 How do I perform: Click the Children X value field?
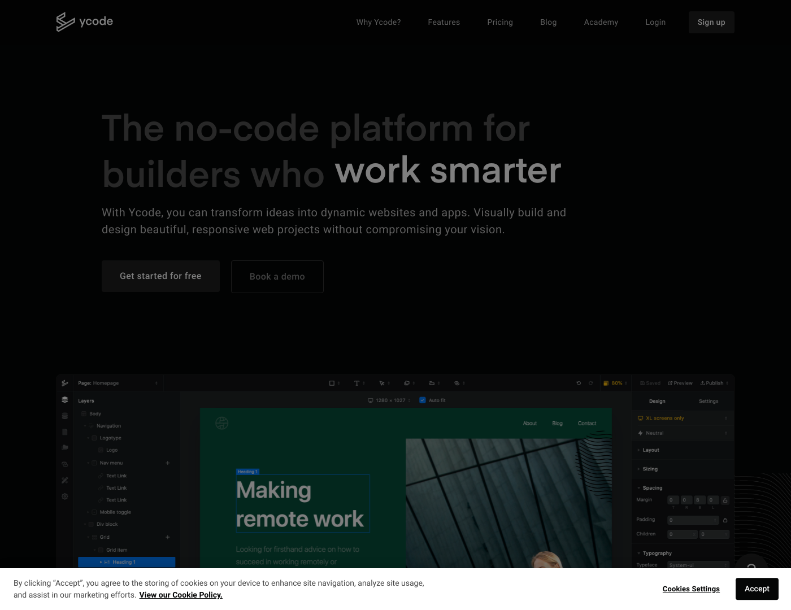click(683, 534)
